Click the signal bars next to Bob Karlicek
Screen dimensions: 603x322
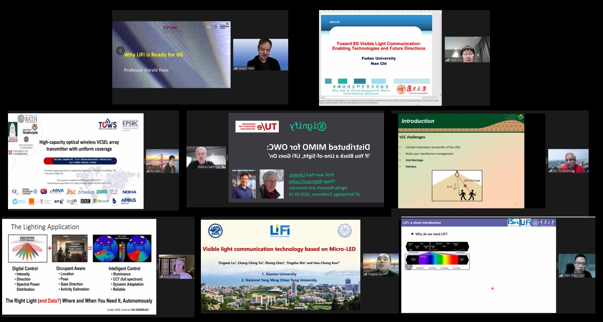[x=161, y=276]
